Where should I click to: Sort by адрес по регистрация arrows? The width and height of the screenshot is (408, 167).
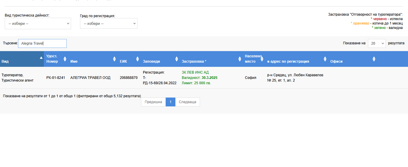(x=325, y=59)
